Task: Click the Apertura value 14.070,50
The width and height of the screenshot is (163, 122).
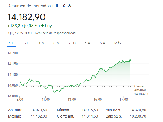Action: (x=39, y=110)
